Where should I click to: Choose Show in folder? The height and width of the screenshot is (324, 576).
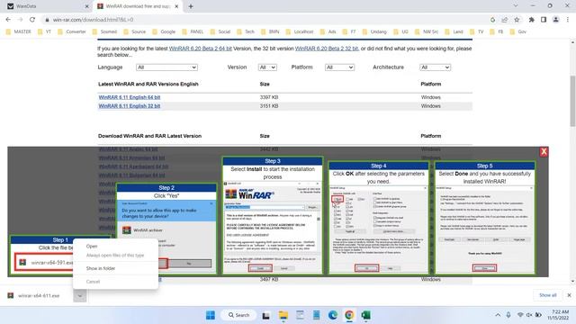coord(101,268)
